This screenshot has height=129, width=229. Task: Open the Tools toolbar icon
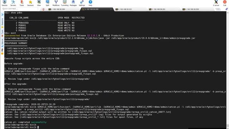point(22,3)
